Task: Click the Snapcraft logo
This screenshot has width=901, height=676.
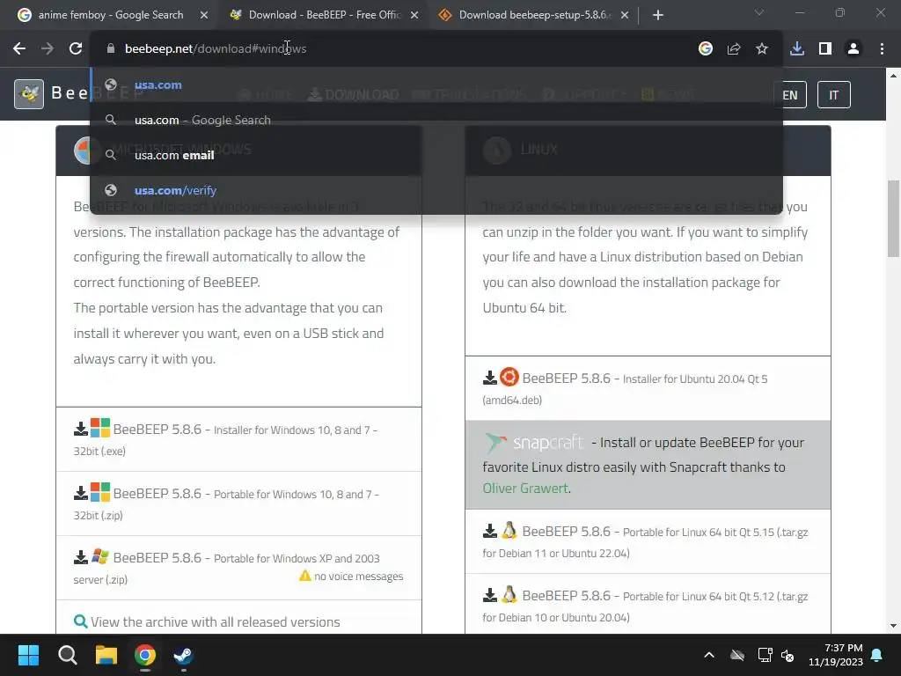Action: 534,442
